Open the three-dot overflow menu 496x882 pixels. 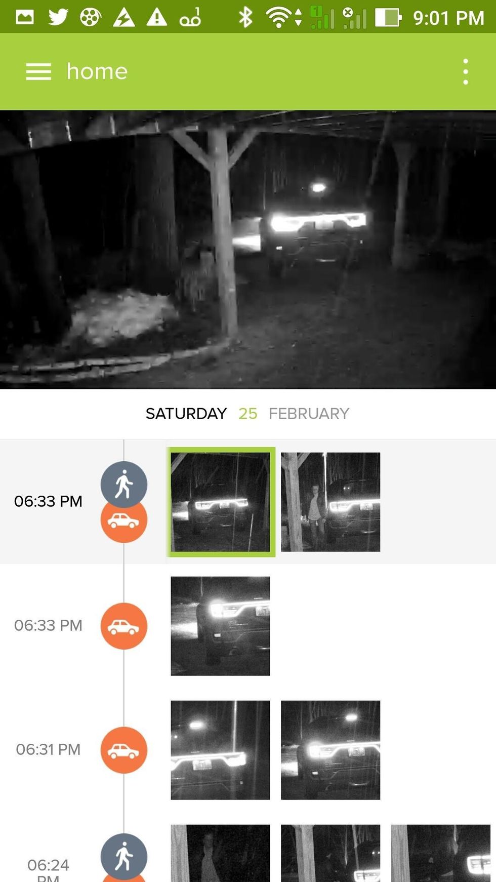[466, 71]
